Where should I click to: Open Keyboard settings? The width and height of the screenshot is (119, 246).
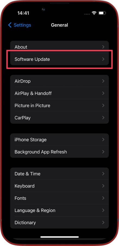[x=59, y=186]
